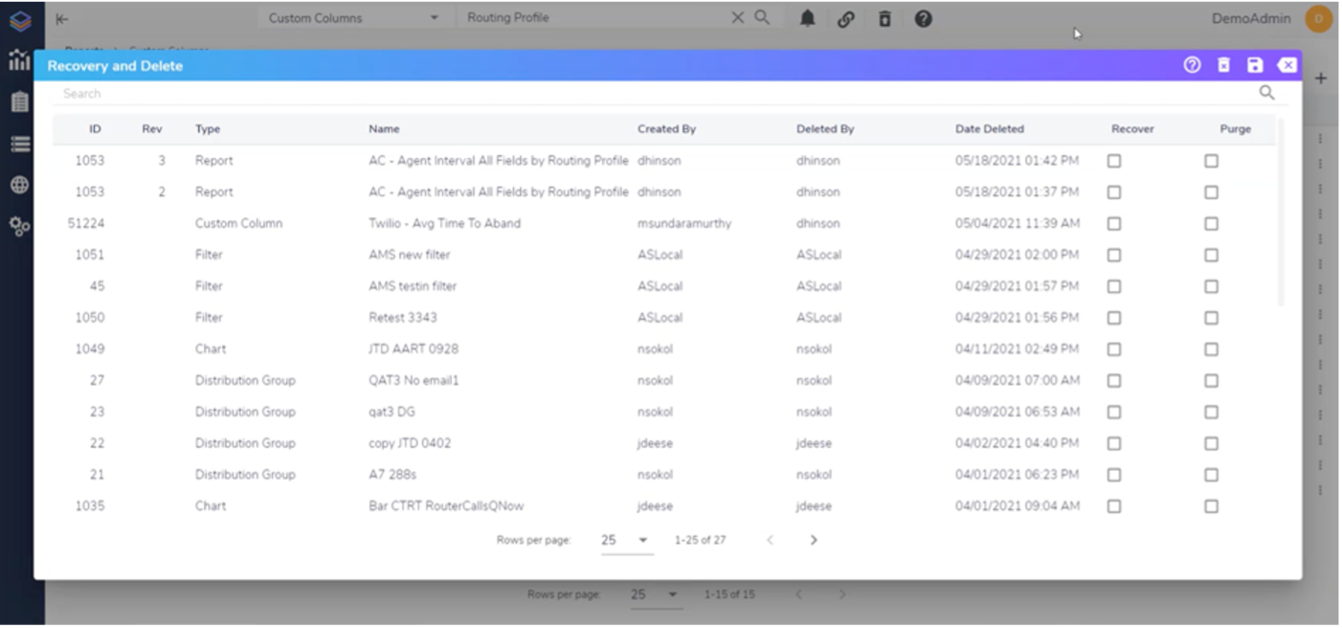Save changes using the disk icon

[x=1255, y=65]
